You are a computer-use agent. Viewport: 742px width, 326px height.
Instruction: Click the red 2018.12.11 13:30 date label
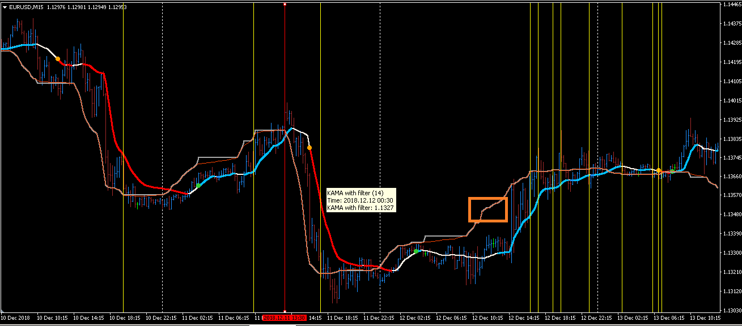285,318
